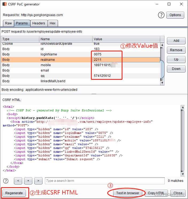Click the Submit request input line in HTML
The image size is (188, 199).
coord(57,159)
